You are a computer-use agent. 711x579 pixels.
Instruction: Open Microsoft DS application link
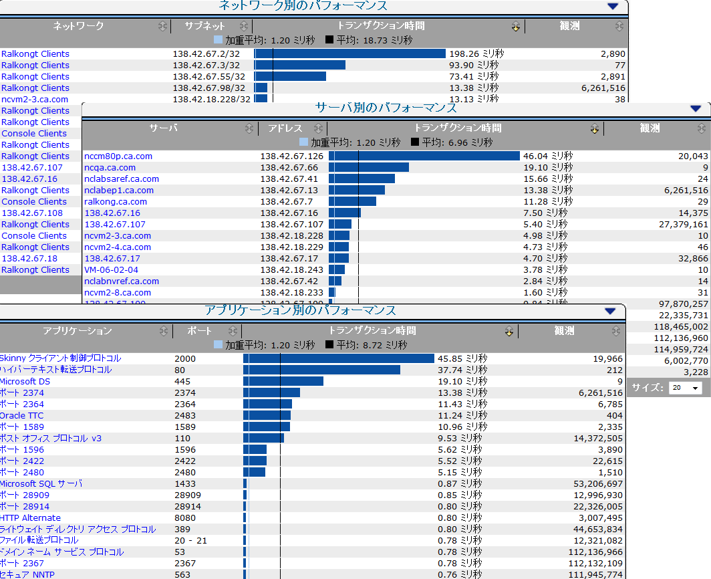pyautogui.click(x=25, y=381)
